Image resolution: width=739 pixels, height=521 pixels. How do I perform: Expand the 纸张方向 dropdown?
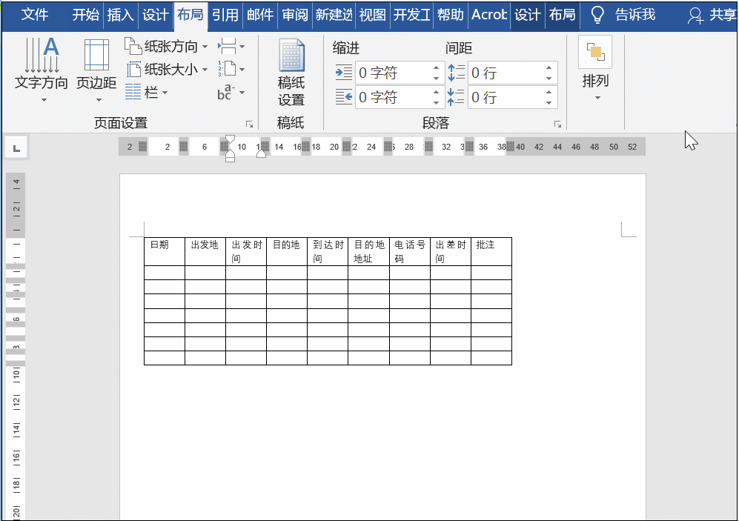coord(205,46)
